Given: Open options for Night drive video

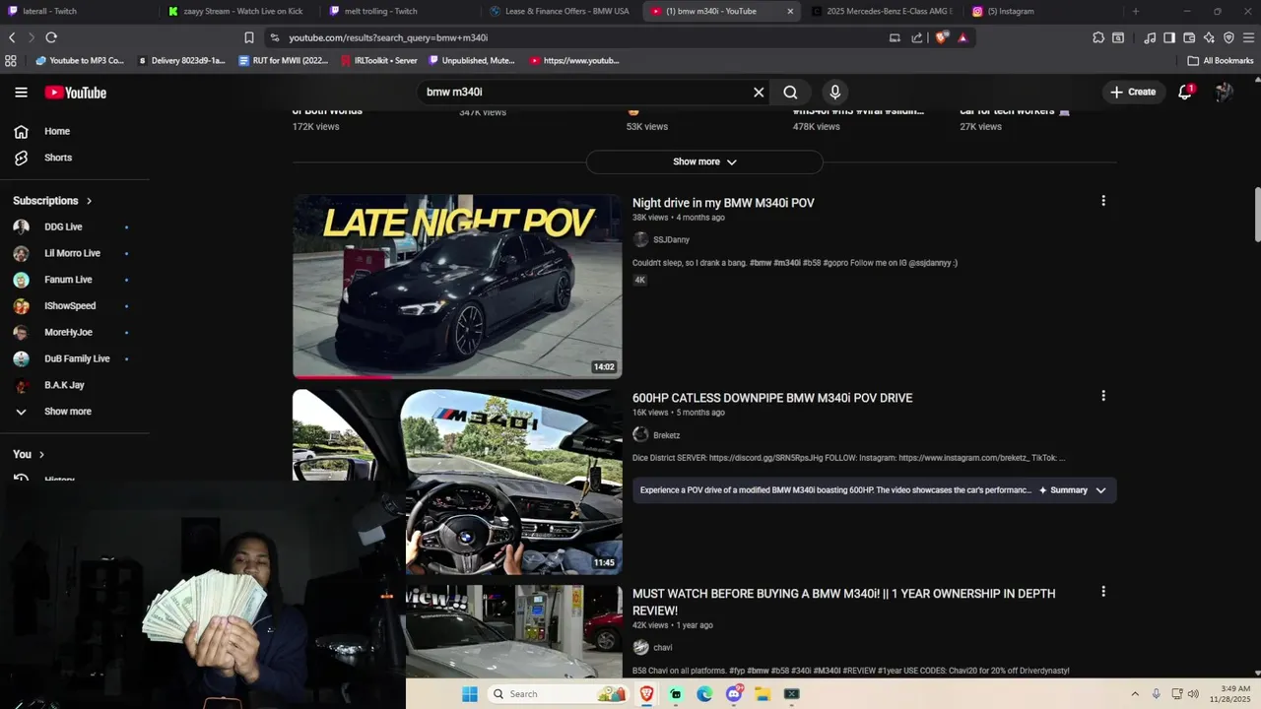Looking at the screenshot, I should pos(1103,201).
